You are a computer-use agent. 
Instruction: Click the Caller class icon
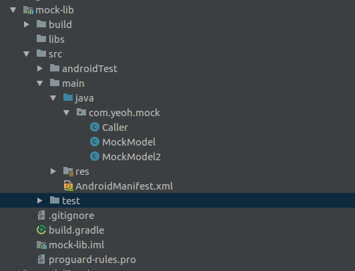tap(95, 127)
